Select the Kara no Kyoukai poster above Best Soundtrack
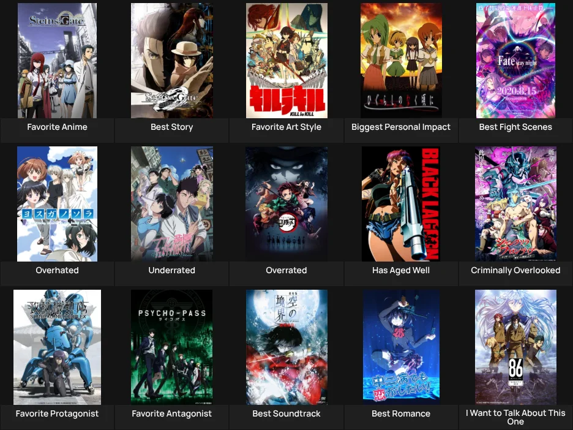Screen dimensions: 573x430 coord(286,347)
